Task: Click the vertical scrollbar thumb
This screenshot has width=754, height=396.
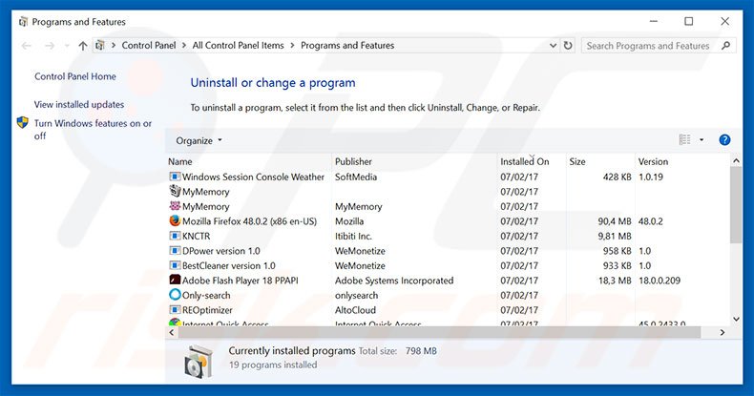Action: [x=736, y=205]
